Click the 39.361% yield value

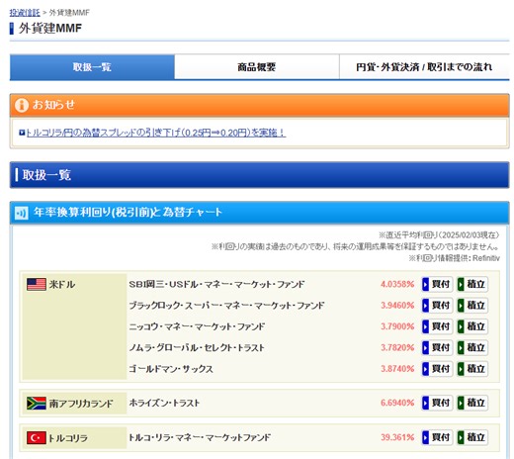(397, 437)
